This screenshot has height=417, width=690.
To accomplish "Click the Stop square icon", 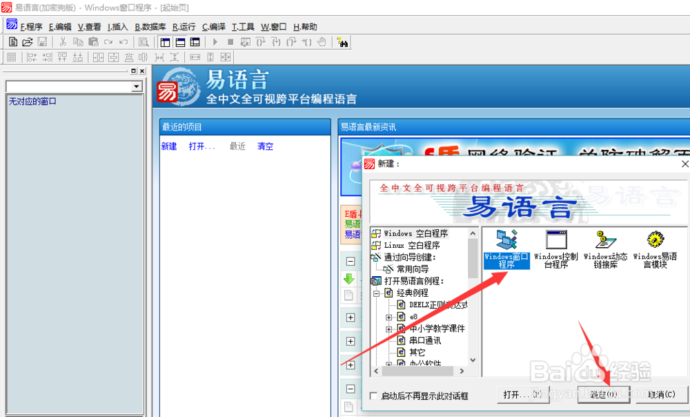I will [230, 42].
